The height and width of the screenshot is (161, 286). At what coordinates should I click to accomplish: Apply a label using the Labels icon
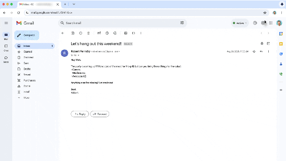coord(134,33)
